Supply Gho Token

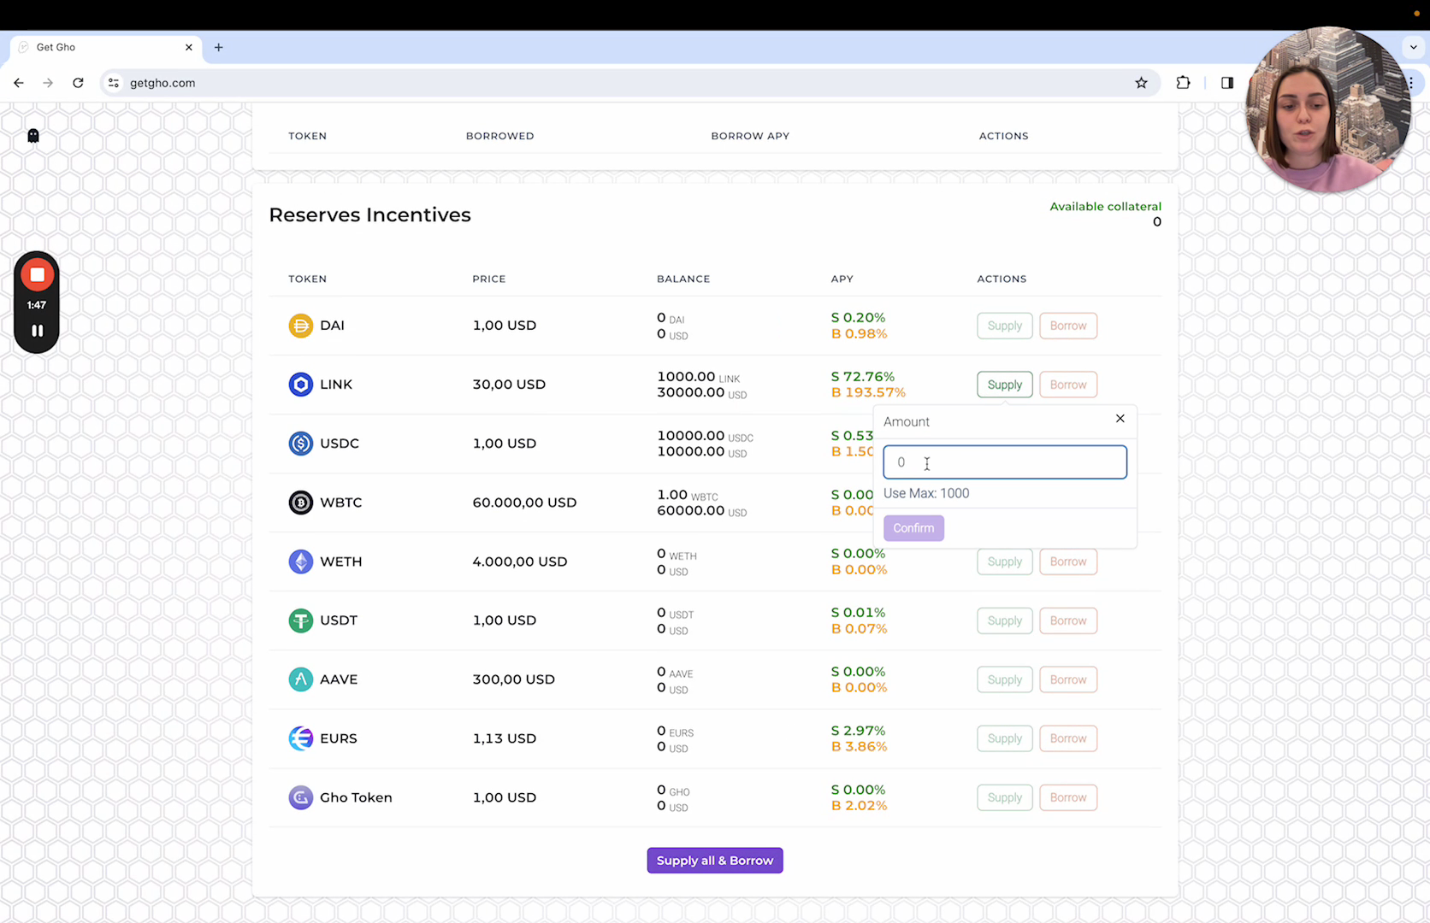coord(1005,797)
